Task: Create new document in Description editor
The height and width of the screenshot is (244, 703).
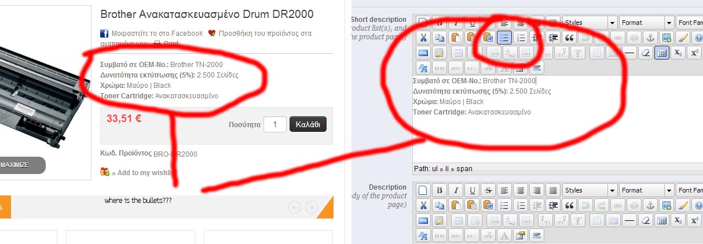Action: tap(423, 190)
